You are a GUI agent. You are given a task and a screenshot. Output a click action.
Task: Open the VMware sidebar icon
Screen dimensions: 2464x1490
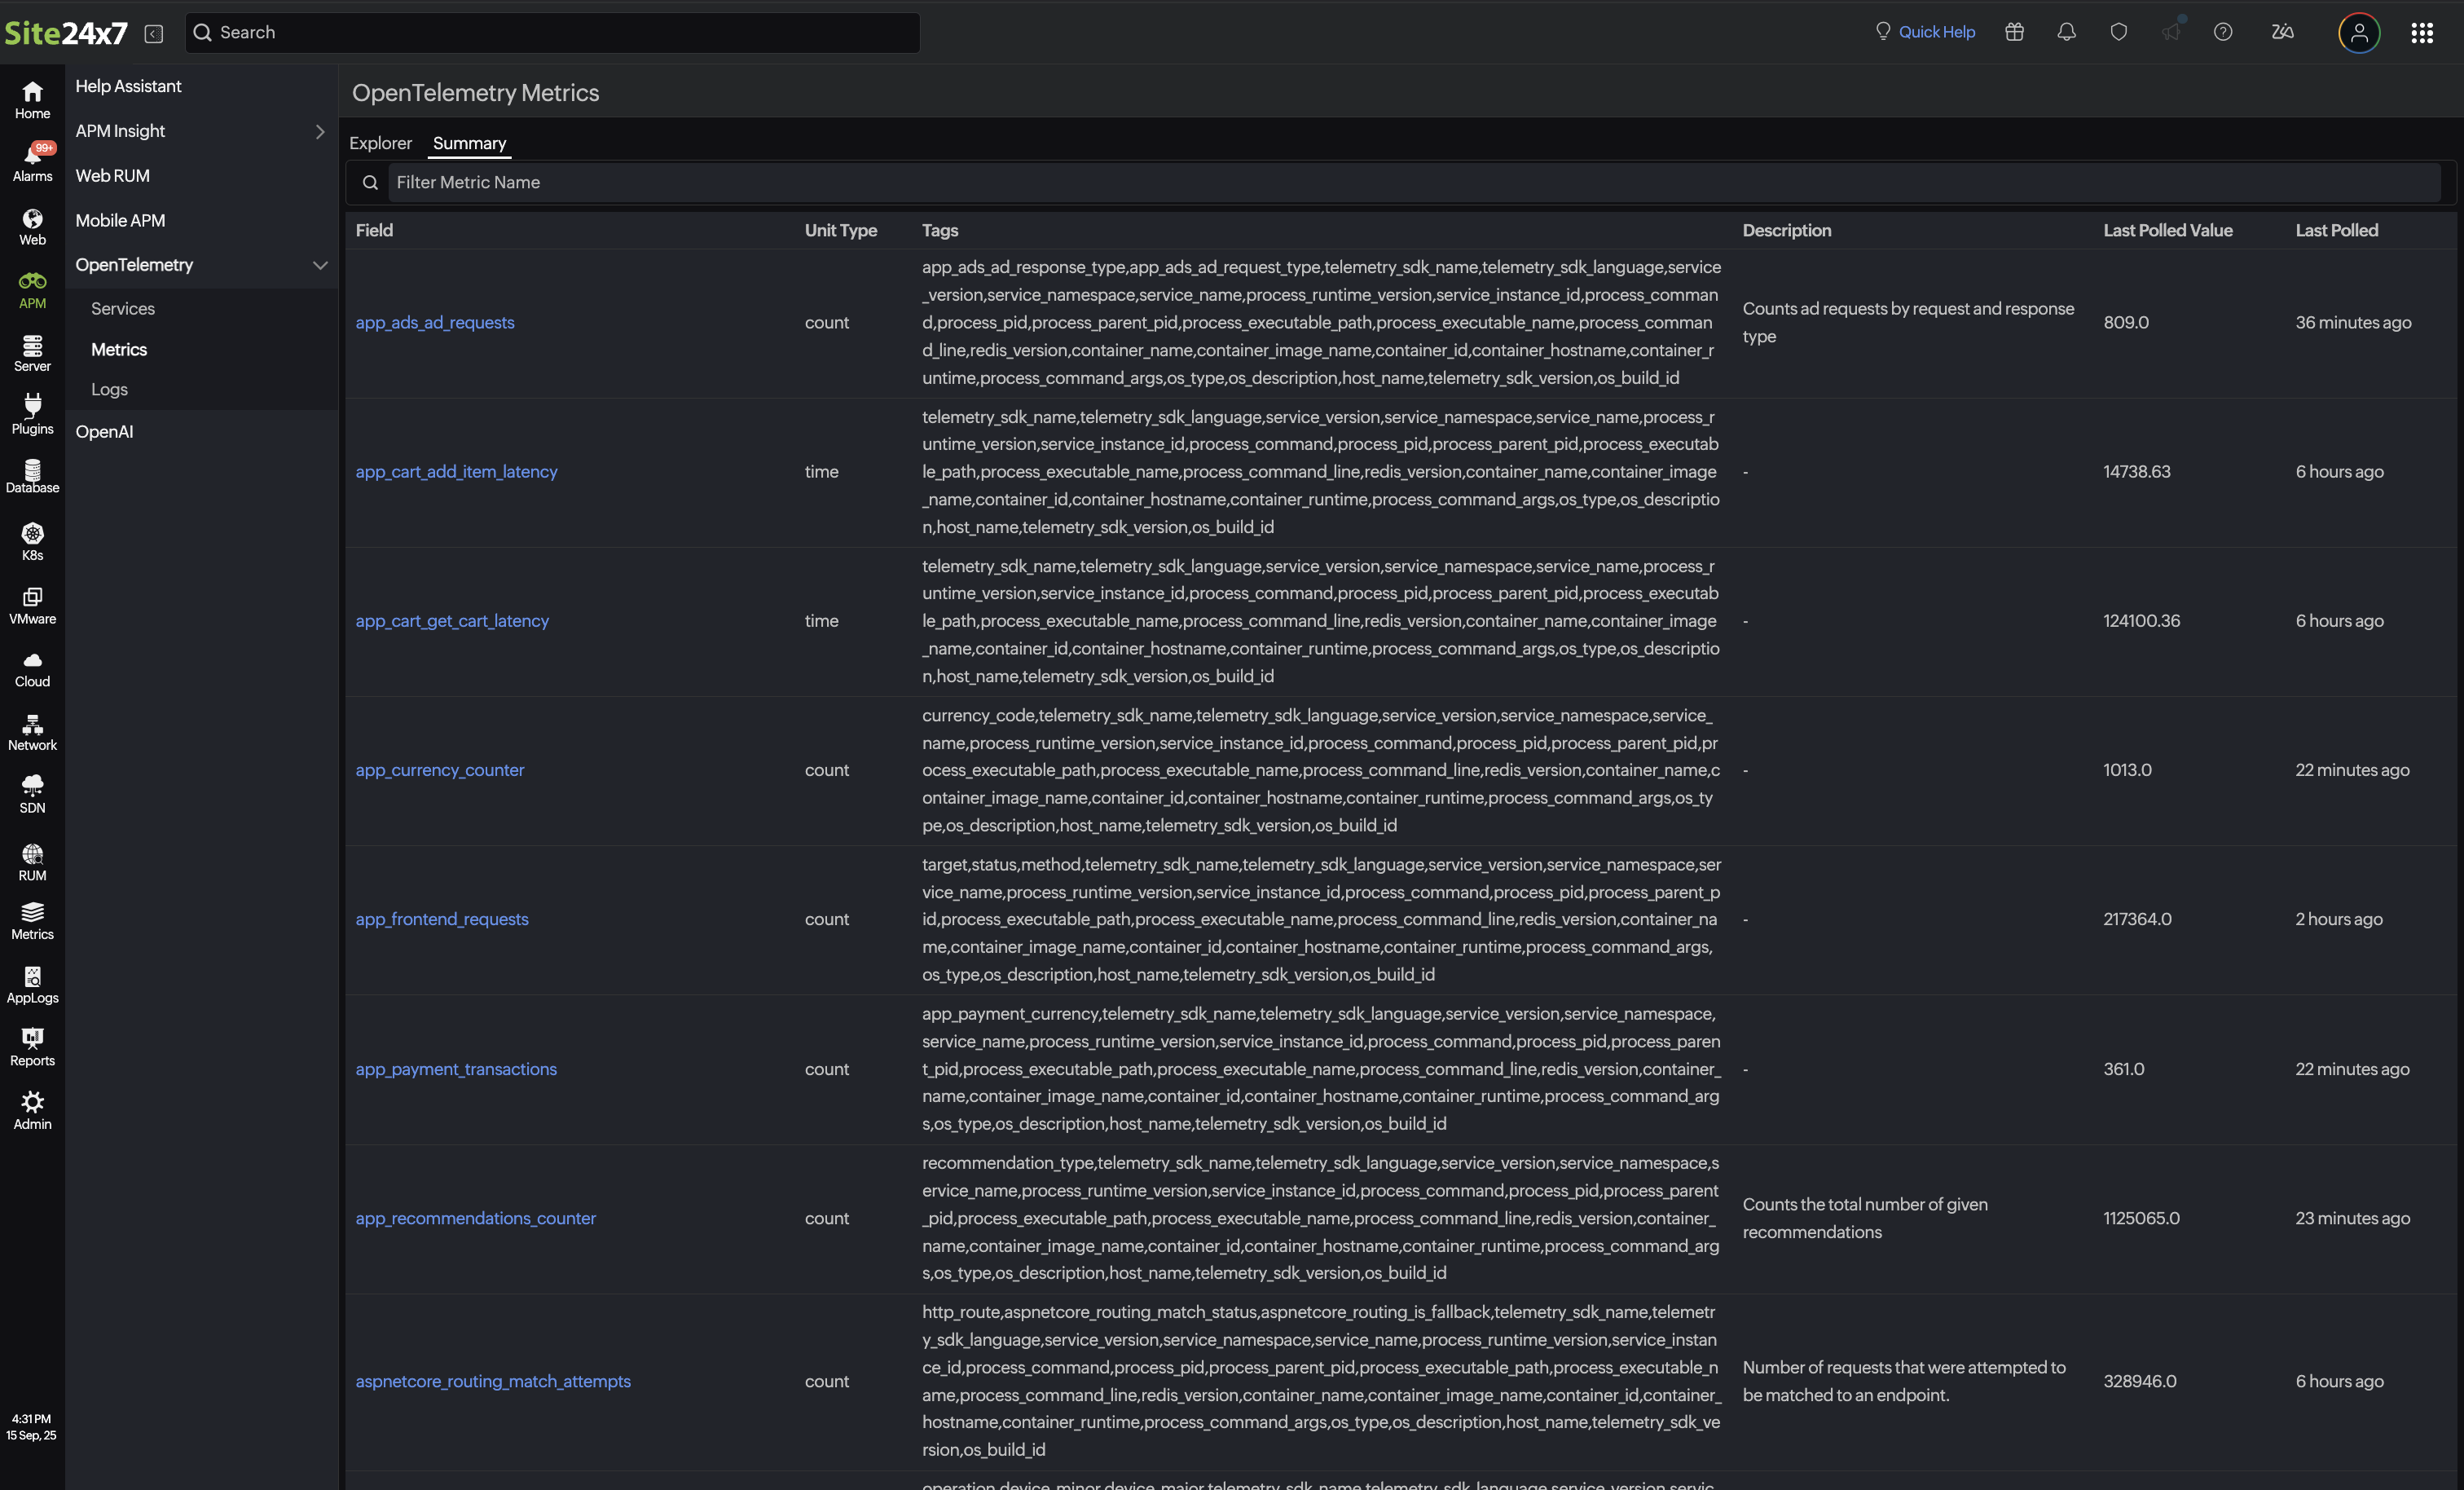32,605
